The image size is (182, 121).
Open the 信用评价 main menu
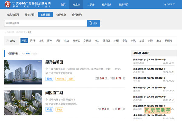tap(123, 5)
